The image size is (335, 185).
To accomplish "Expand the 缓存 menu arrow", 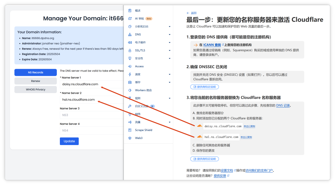I will pos(170,82).
